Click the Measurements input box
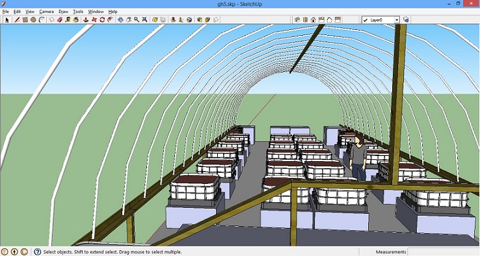 tap(444, 251)
